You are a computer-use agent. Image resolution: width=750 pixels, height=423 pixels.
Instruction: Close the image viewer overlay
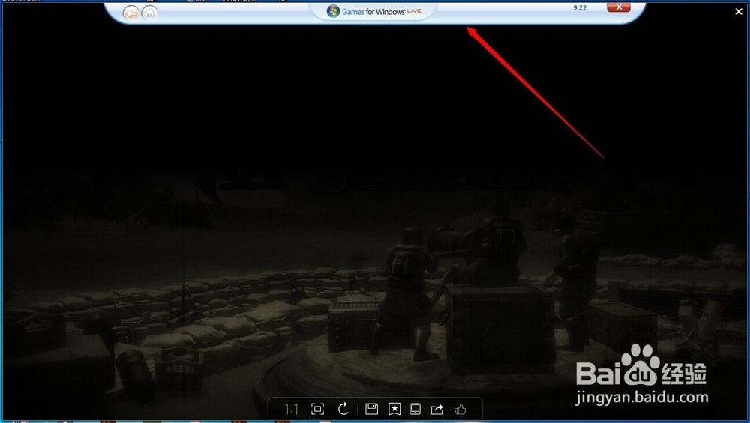pos(739,12)
